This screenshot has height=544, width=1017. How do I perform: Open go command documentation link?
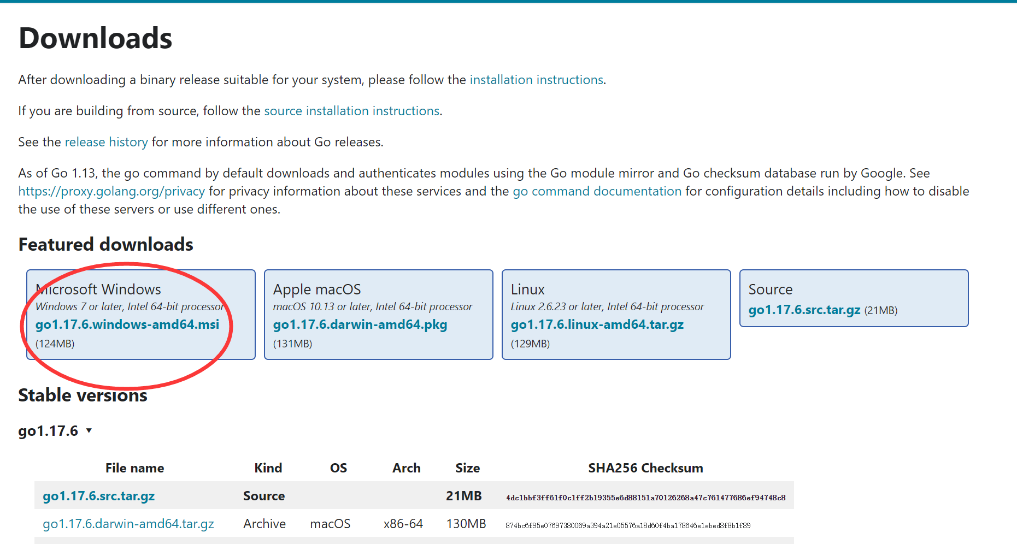coord(597,191)
